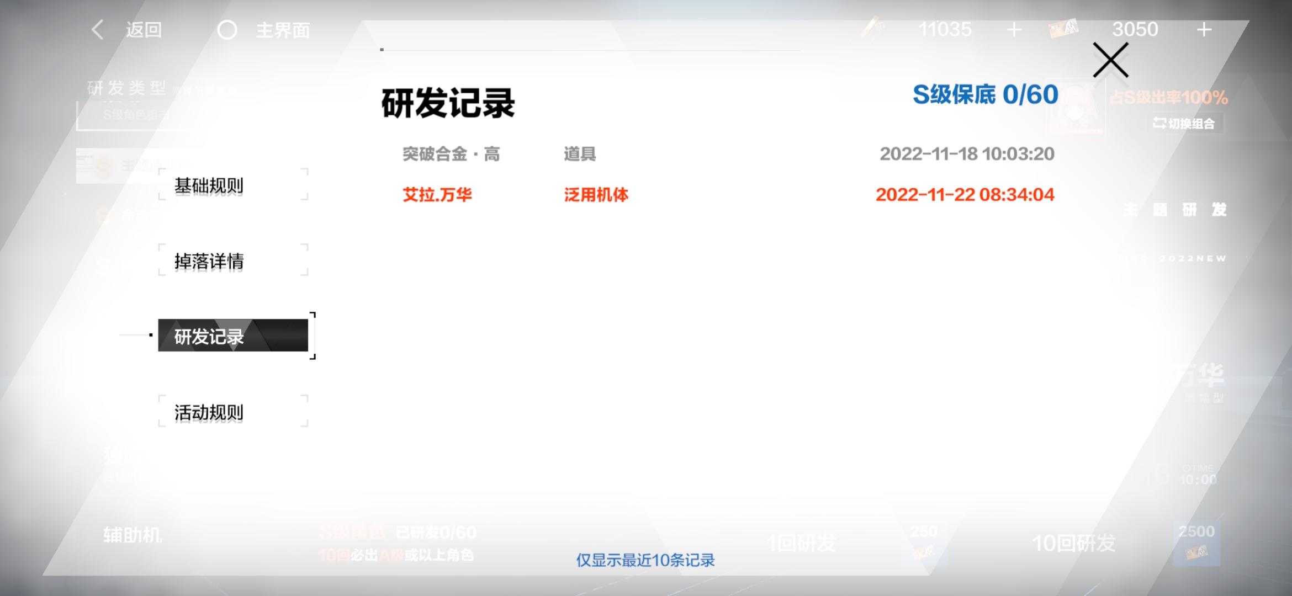Open the 掉落详情 tab
The height and width of the screenshot is (596, 1292).
tap(233, 260)
